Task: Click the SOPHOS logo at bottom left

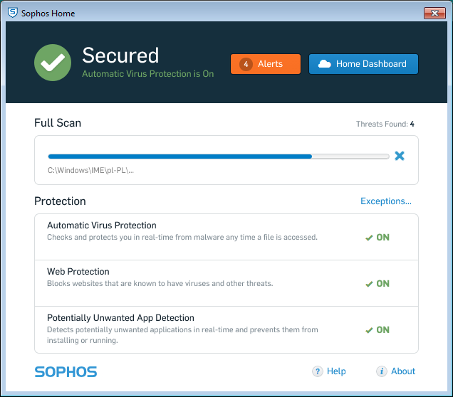Action: [66, 371]
